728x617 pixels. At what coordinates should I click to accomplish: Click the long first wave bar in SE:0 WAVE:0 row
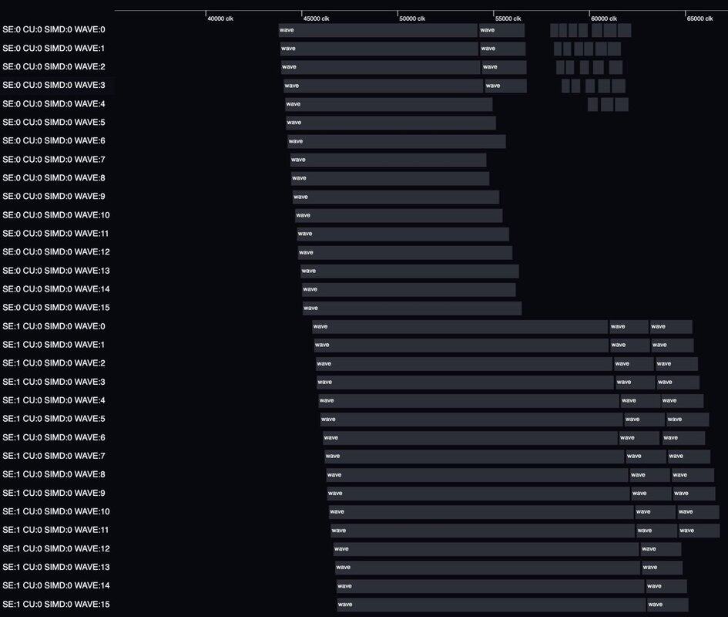click(x=377, y=30)
